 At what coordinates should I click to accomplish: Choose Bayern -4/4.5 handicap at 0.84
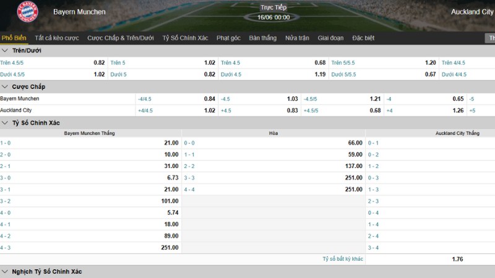pyautogui.click(x=176, y=99)
